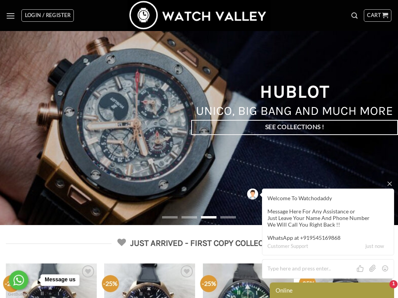
Task: Click the attachment paperclip icon
Action: [x=372, y=269]
